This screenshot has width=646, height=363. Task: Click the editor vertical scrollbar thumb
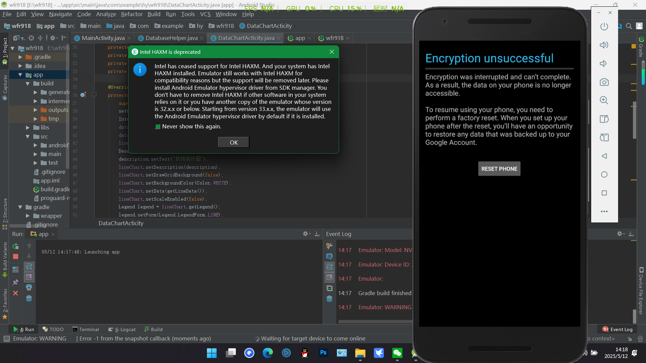[x=634, y=120]
